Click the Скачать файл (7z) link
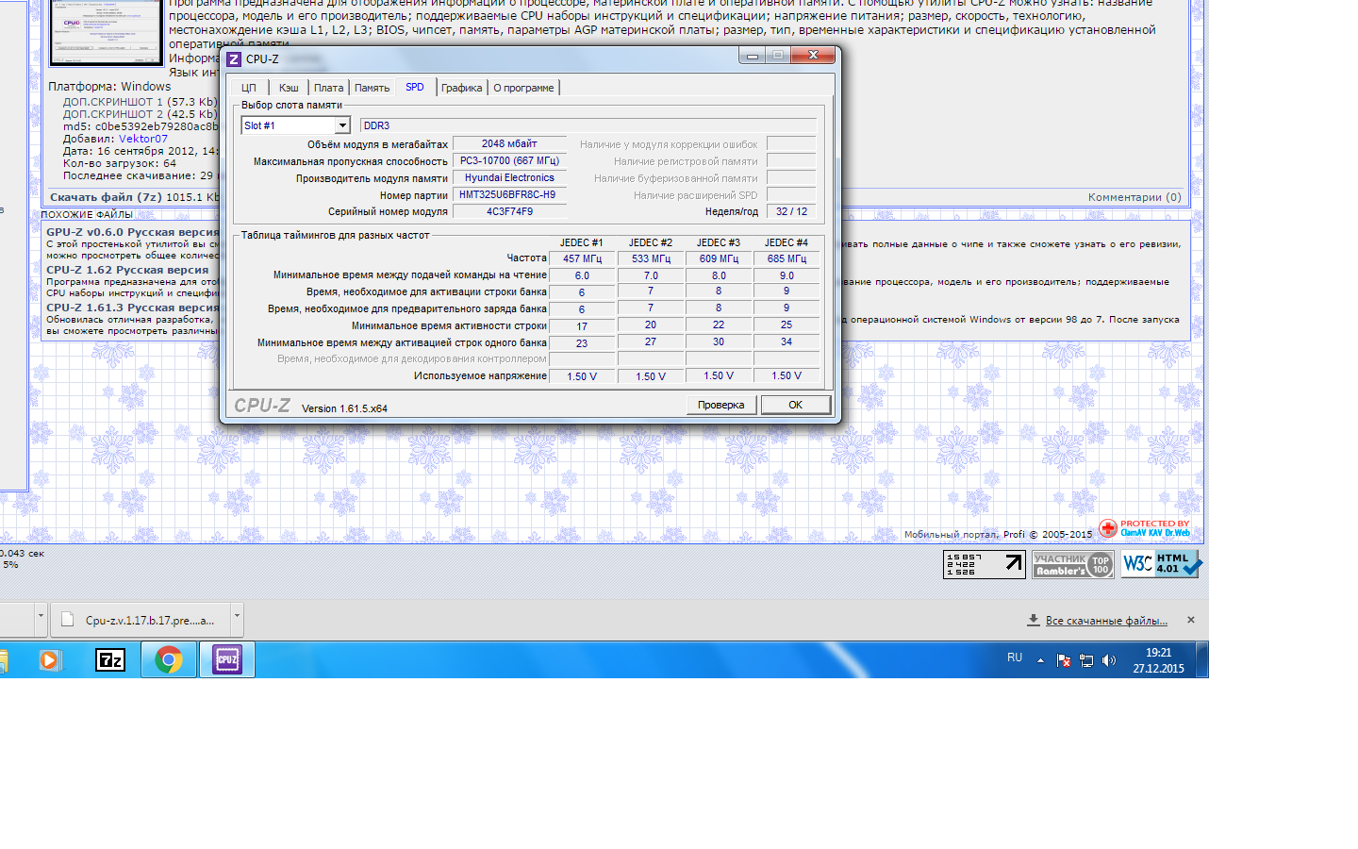This screenshot has width=1358, height=849. click(x=106, y=197)
